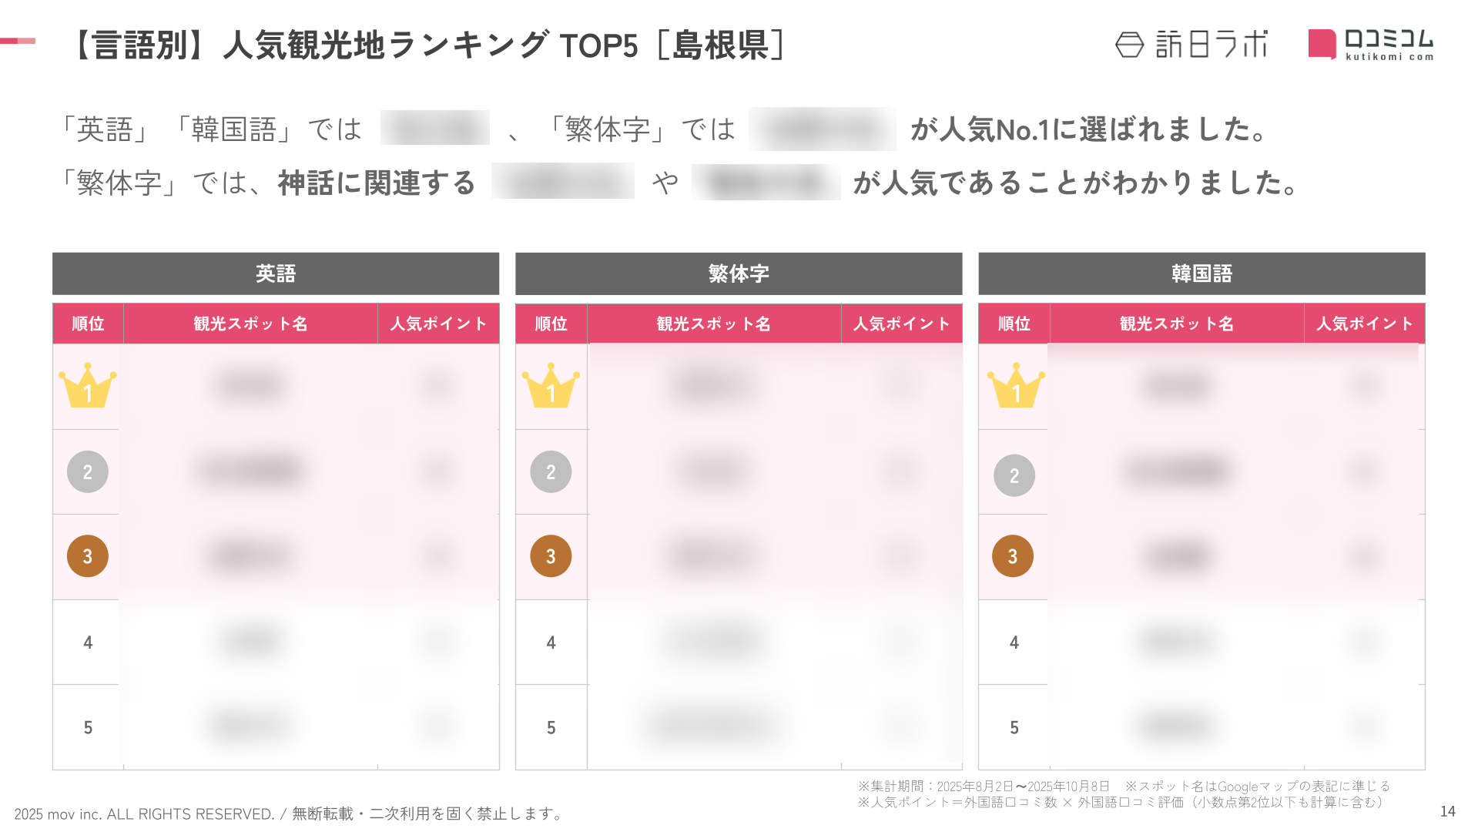Click rank 5 cell in 英語 table
The image size is (1478, 832).
coord(88,727)
